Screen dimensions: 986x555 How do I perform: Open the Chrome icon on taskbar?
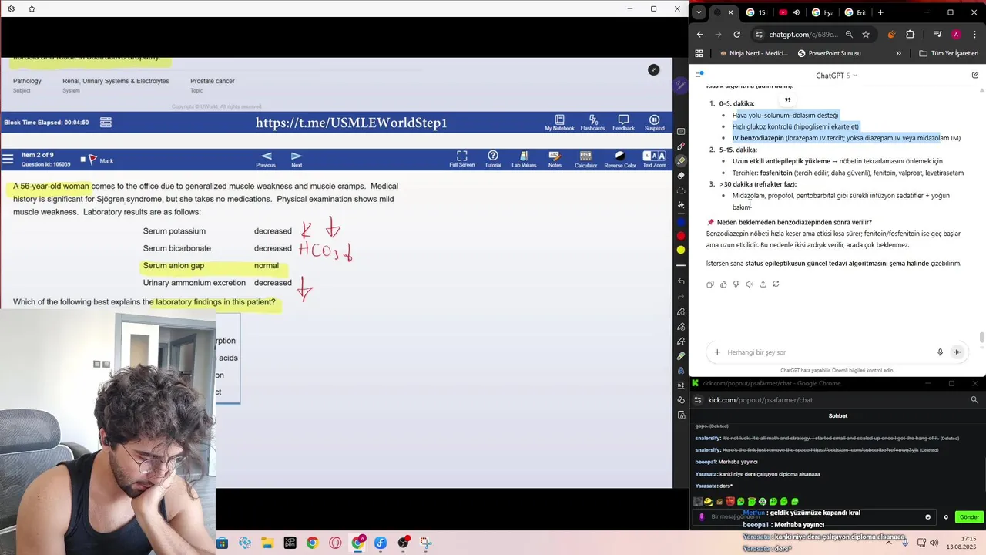coord(312,543)
